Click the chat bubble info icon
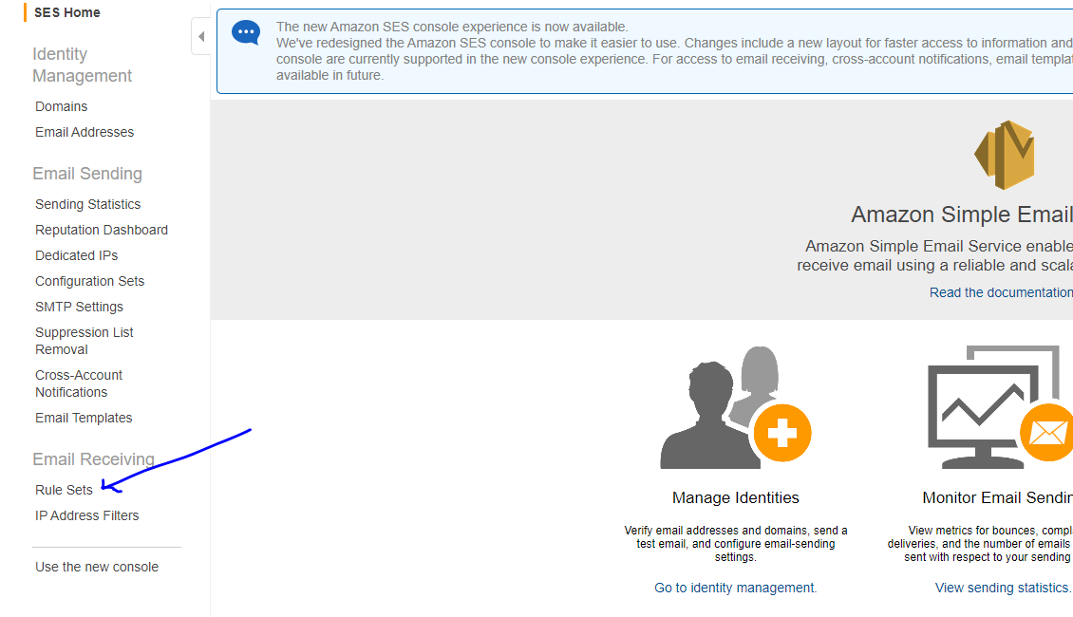 246,32
